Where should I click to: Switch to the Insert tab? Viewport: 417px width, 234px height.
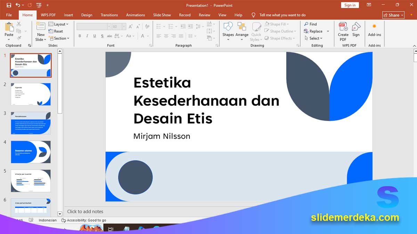click(x=68, y=15)
